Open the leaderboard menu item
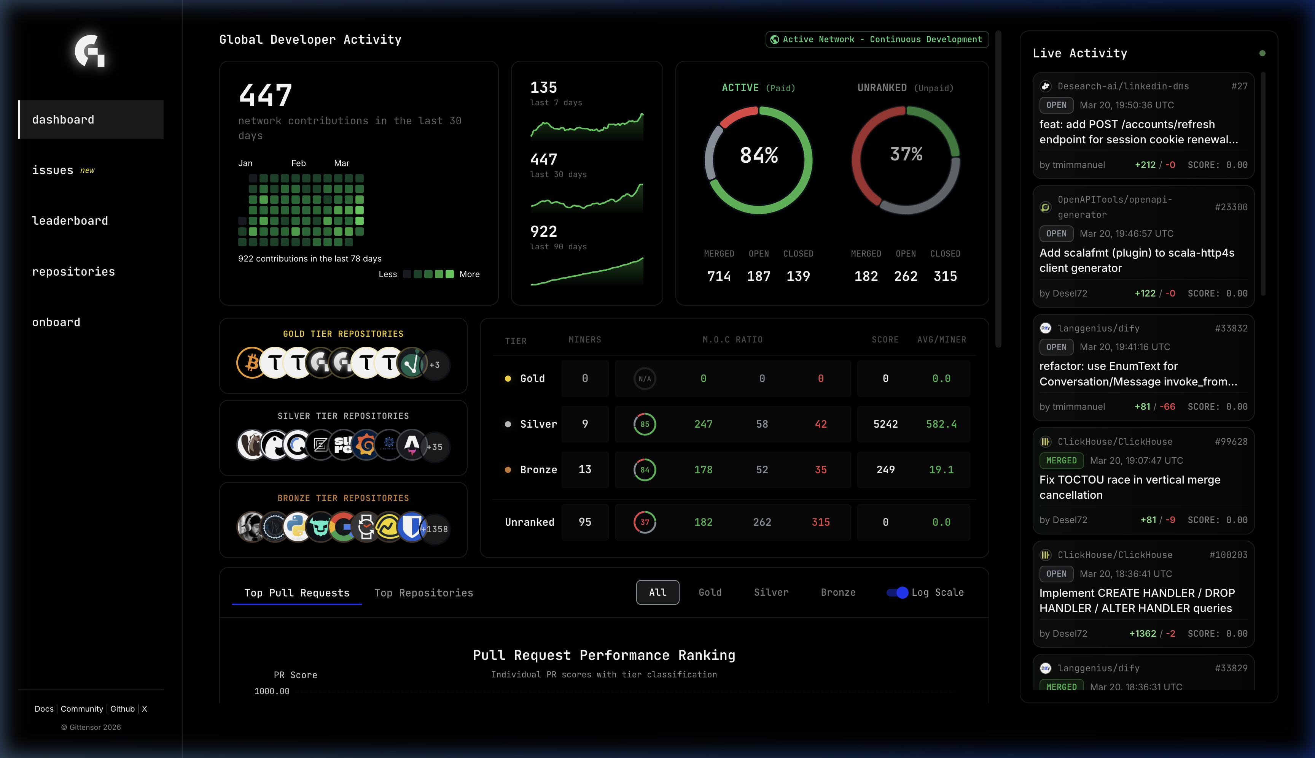Viewport: 1315px width, 758px height. pos(70,221)
